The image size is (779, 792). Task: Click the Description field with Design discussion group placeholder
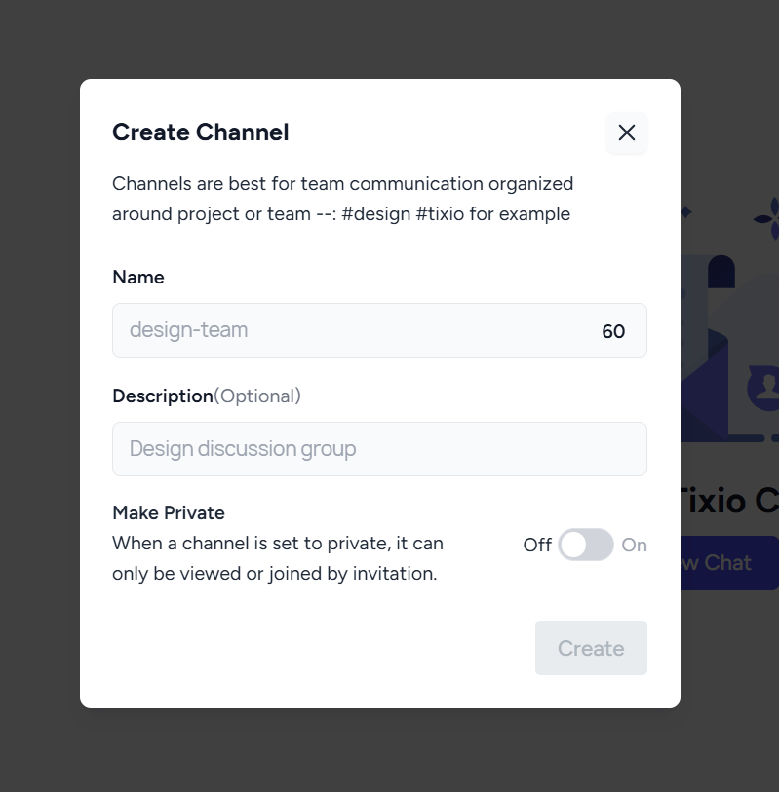click(x=379, y=449)
